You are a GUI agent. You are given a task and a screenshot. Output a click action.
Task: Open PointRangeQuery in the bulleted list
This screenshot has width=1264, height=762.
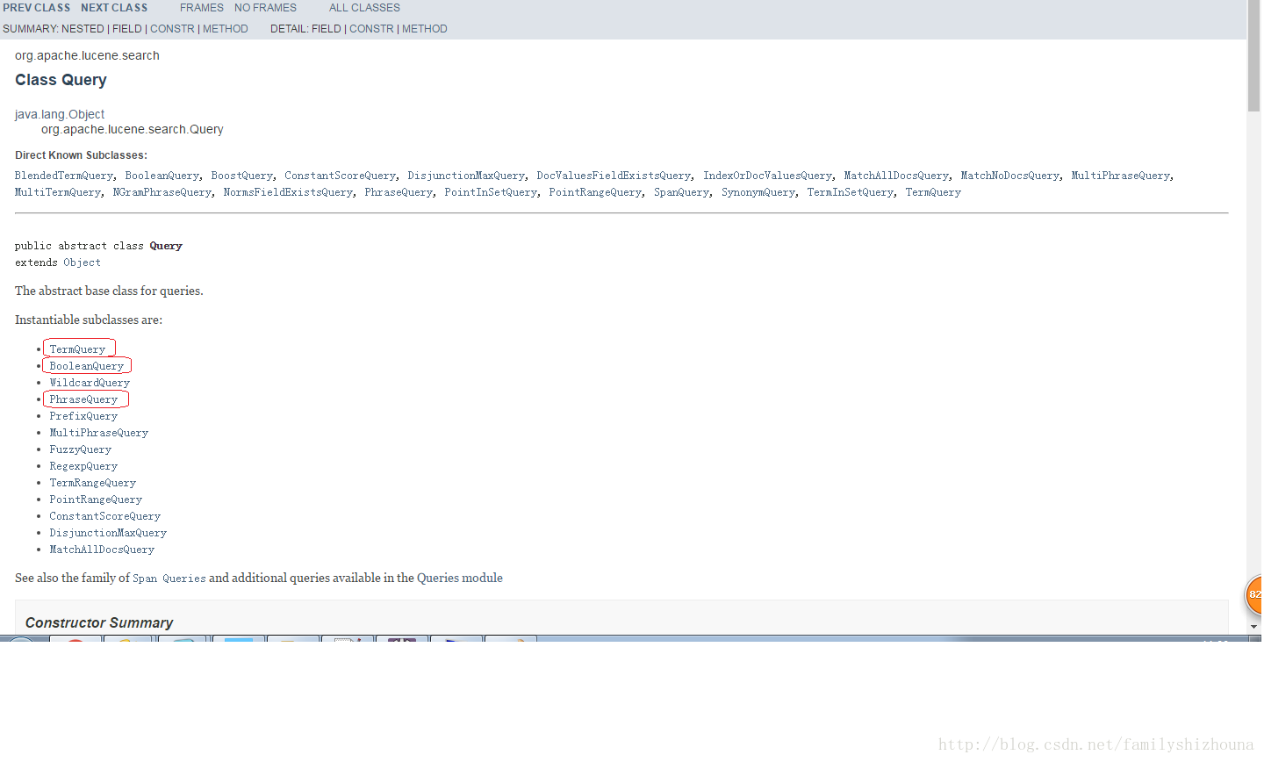(96, 500)
